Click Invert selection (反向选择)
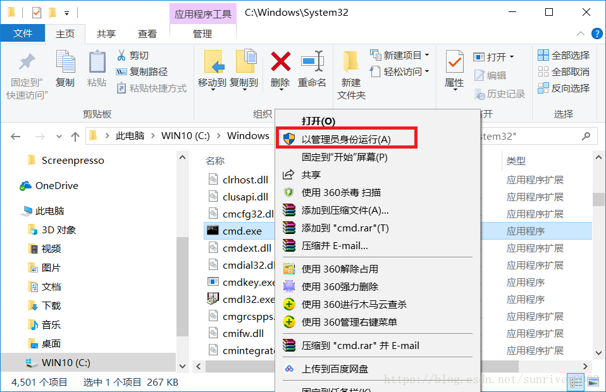 click(564, 88)
